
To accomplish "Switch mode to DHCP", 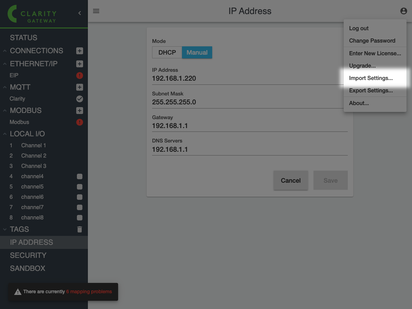I will pyautogui.click(x=167, y=53).
